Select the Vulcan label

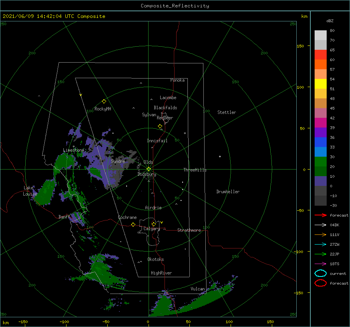coord(198,289)
